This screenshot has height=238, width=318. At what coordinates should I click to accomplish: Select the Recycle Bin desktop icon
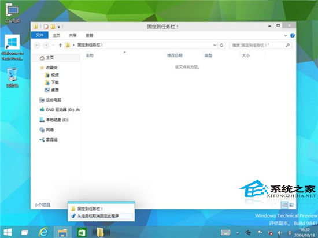[12, 77]
